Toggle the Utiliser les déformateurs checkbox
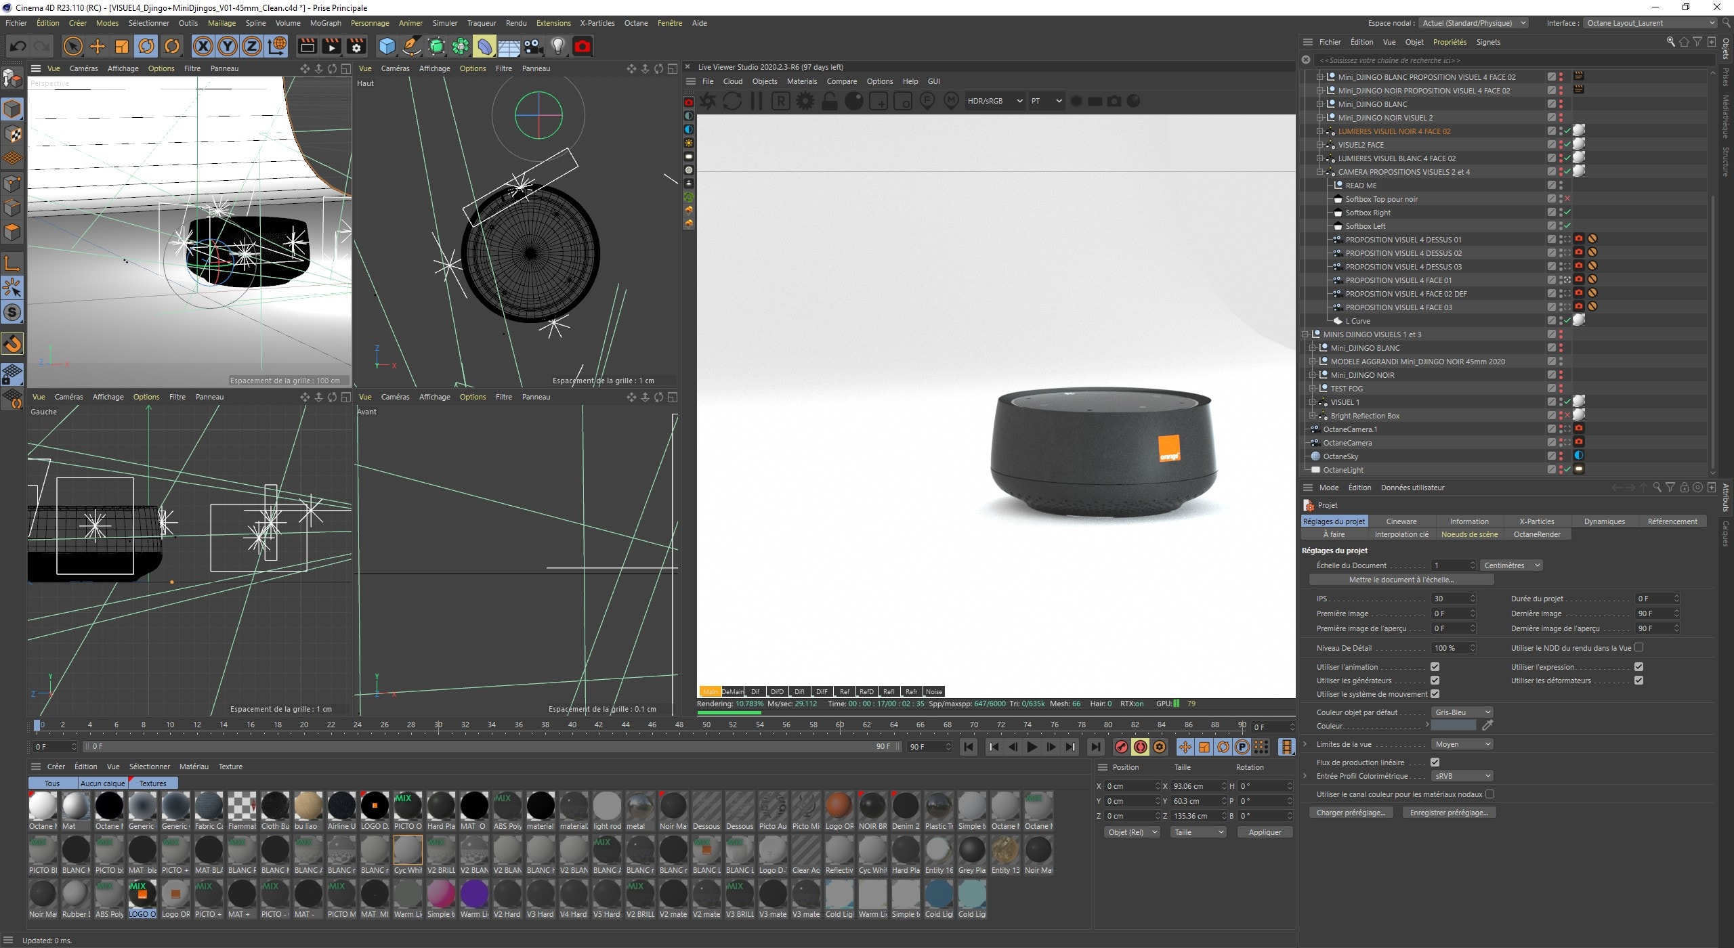 pyautogui.click(x=1638, y=681)
